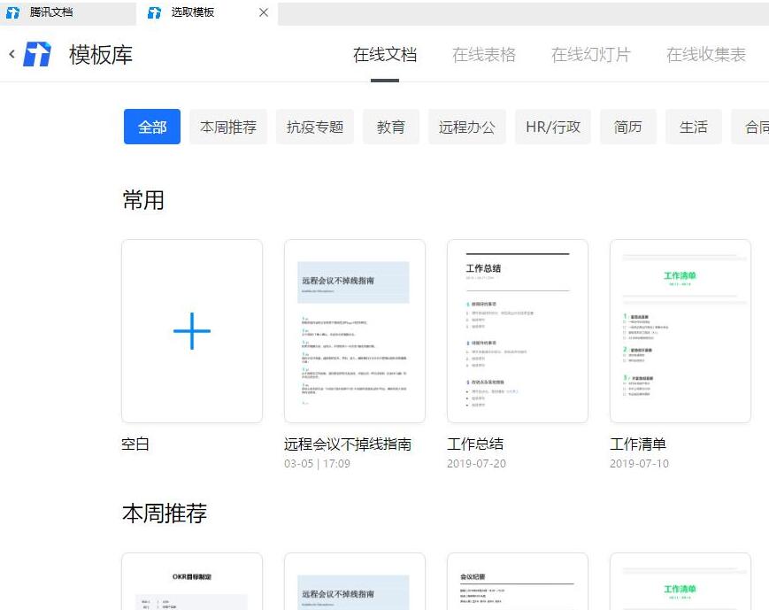Screen dimensions: 769x610
Task: Open the blank document plus icon
Action: point(191,331)
